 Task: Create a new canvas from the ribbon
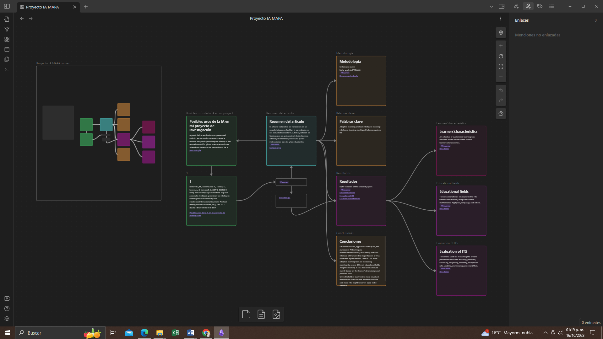pos(7,39)
